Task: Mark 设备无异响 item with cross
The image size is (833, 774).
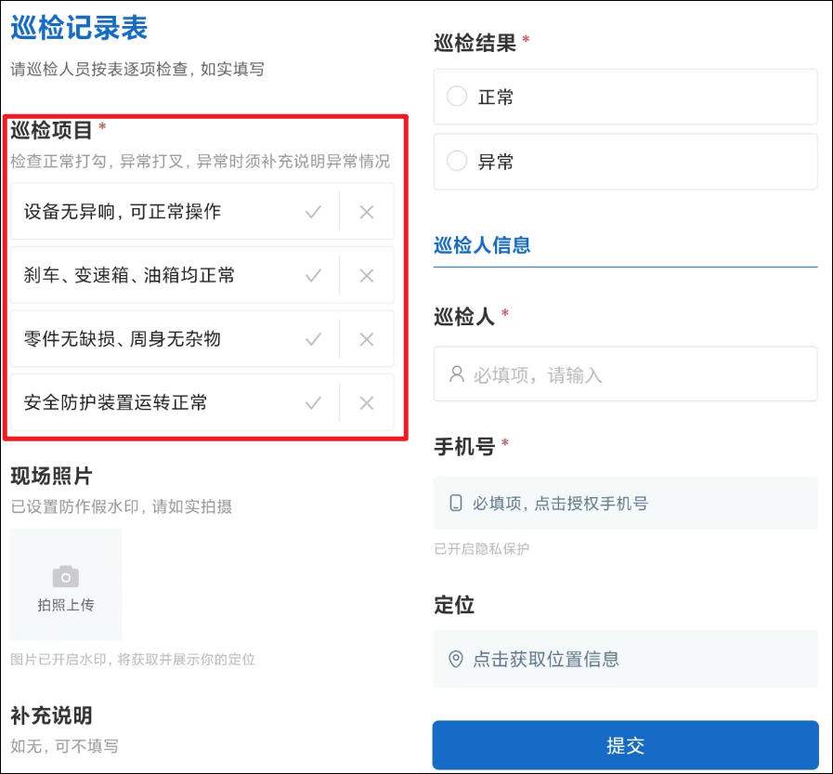Action: pyautogui.click(x=367, y=212)
